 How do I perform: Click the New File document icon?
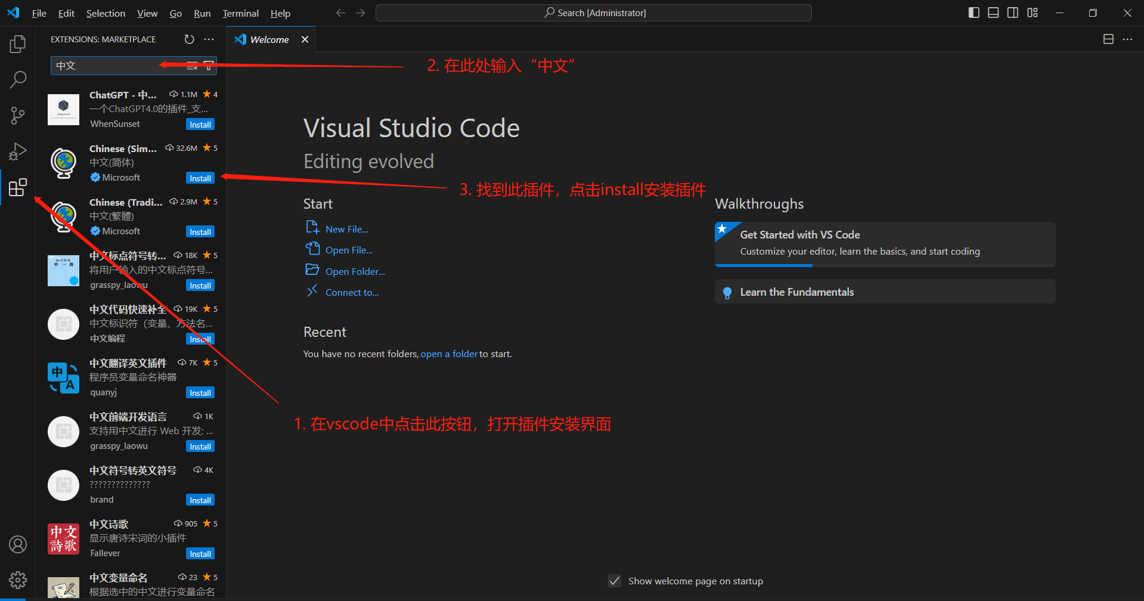(312, 227)
